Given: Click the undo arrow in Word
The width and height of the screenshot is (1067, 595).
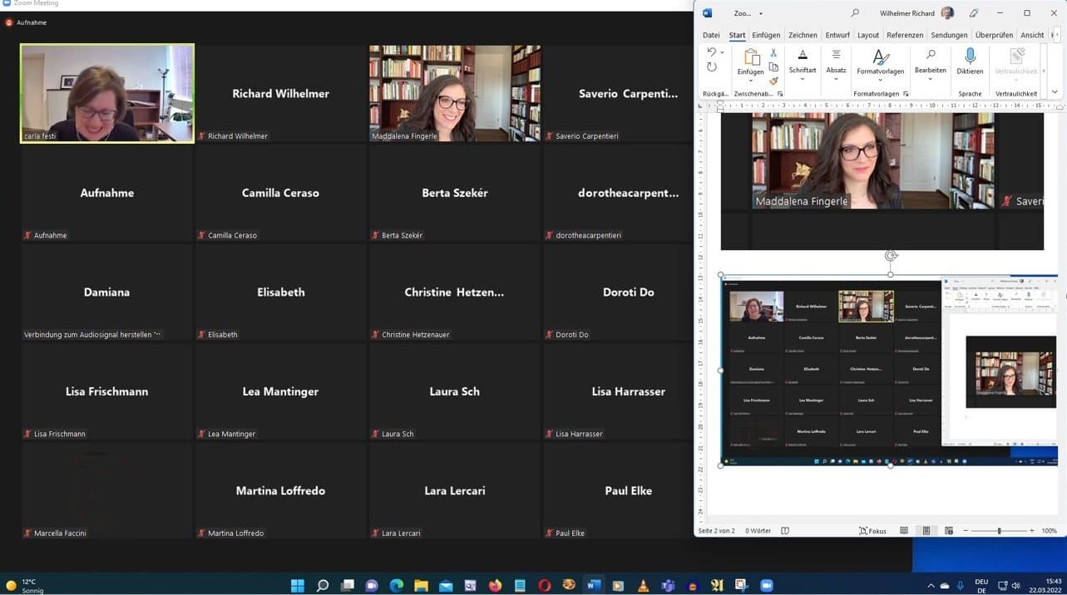Looking at the screenshot, I should pyautogui.click(x=712, y=52).
